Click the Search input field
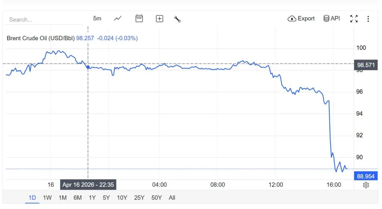 click(44, 20)
